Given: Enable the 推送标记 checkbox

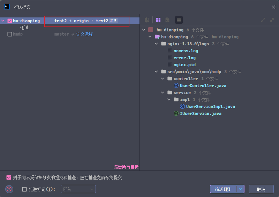Looking at the screenshot, I should point(24,189).
